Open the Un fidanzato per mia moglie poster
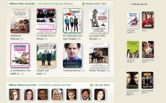 [x=72, y=21]
